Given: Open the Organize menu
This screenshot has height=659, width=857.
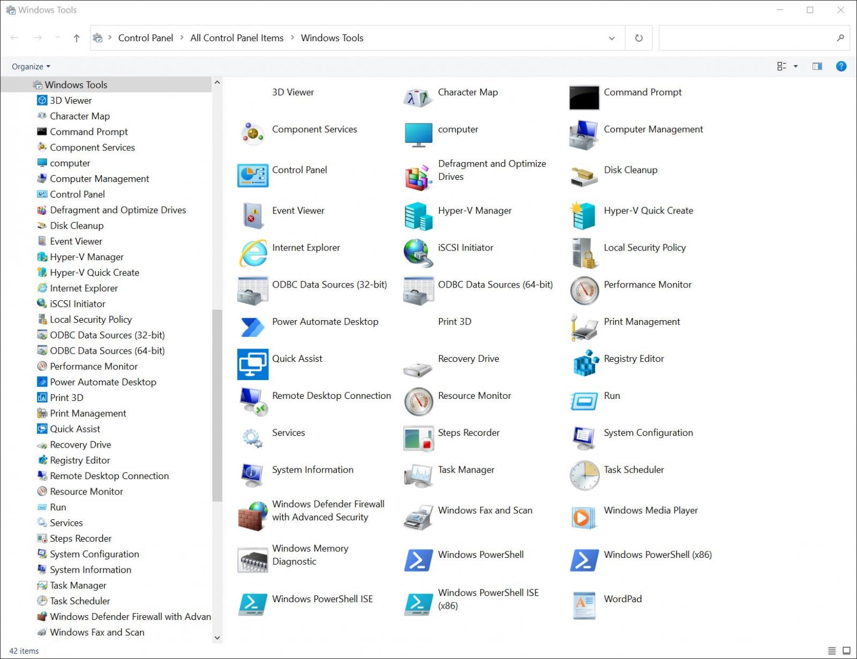Looking at the screenshot, I should (x=29, y=66).
